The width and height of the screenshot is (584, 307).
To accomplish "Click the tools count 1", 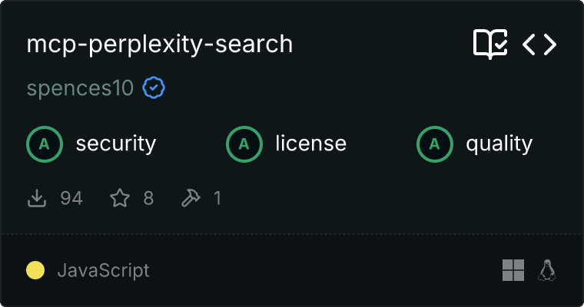I will 217,198.
